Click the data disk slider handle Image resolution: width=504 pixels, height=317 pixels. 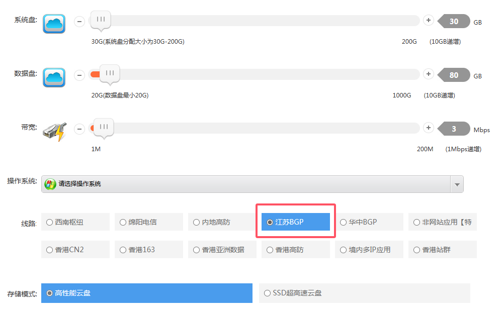pos(109,73)
